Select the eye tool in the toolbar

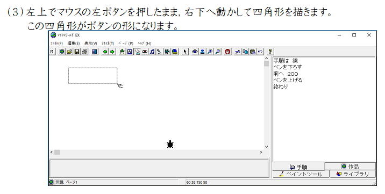tap(195, 52)
